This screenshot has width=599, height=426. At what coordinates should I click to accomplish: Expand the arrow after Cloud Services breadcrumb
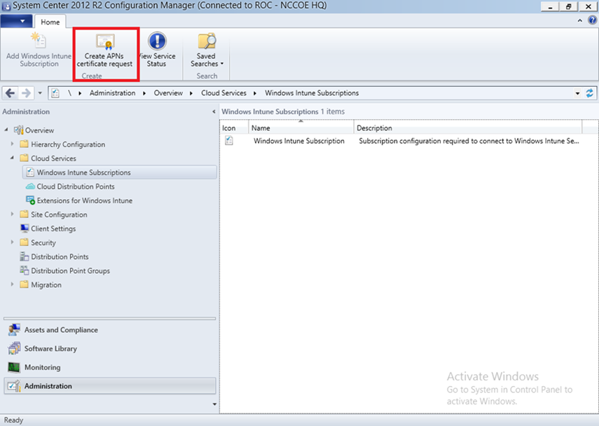point(255,93)
